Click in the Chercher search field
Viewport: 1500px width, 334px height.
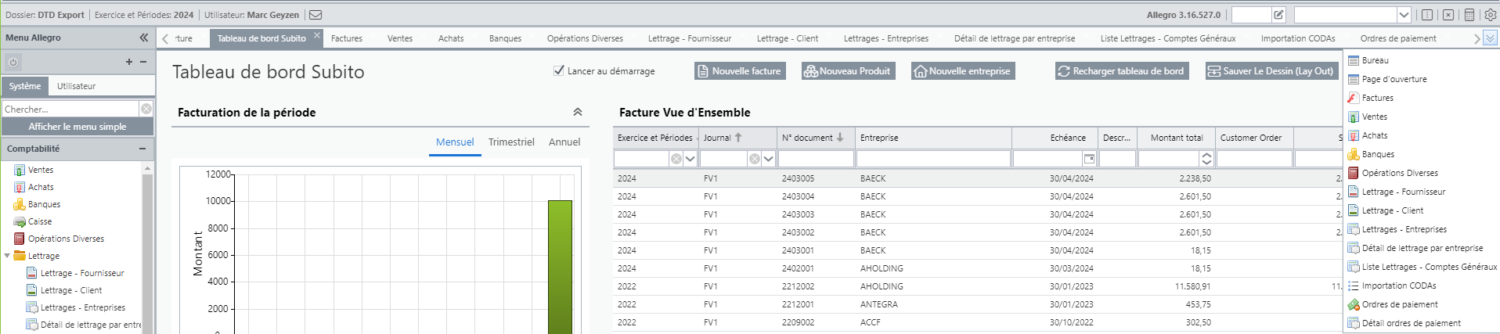[70, 109]
